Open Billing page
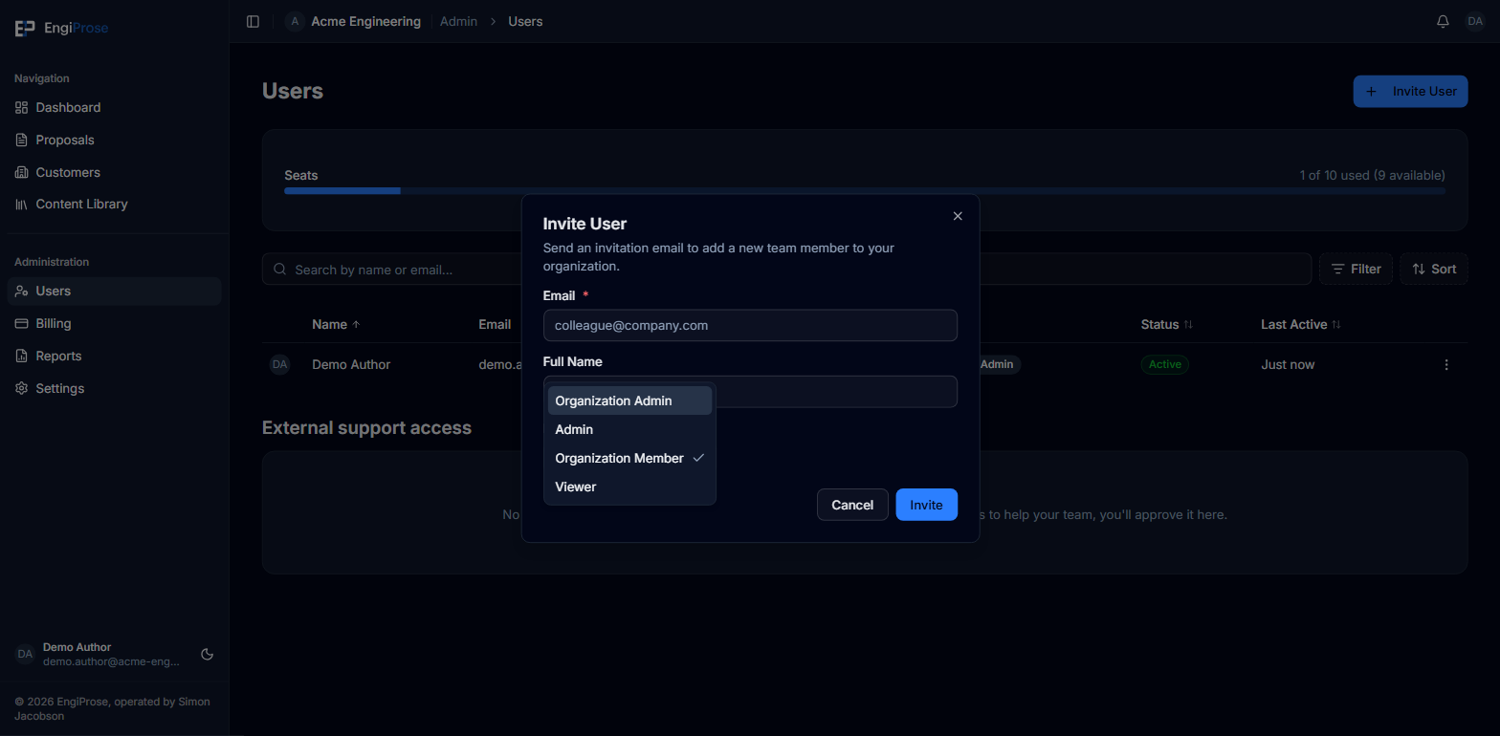The image size is (1500, 736). [114, 323]
